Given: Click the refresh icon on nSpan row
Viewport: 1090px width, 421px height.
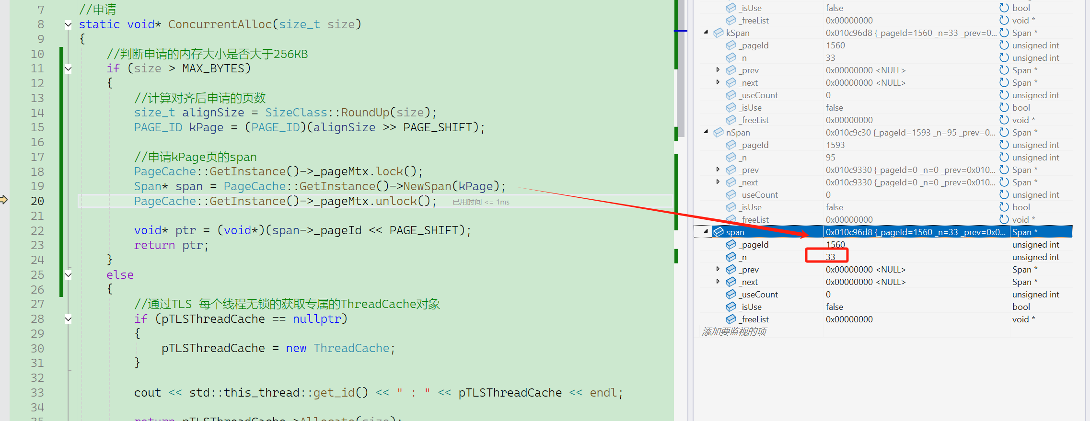Looking at the screenshot, I should [x=1004, y=132].
